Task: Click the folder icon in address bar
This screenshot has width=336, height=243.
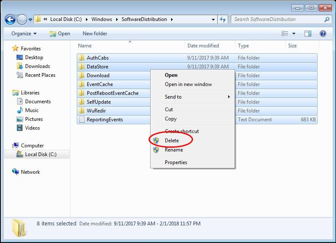Action: [x=38, y=19]
